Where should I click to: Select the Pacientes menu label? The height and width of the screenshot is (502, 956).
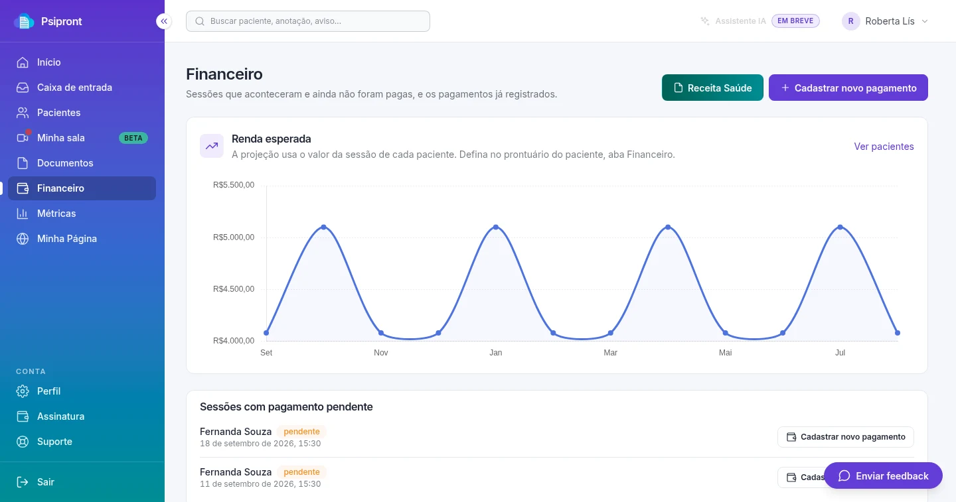[x=59, y=113]
